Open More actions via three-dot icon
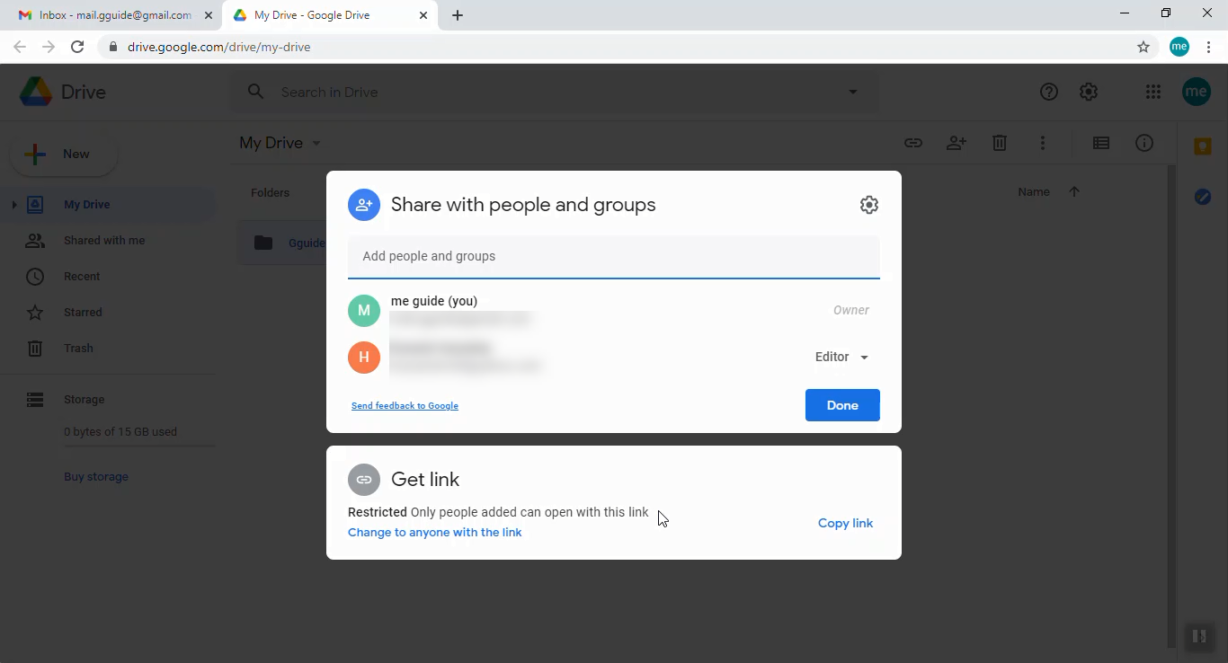 tap(1043, 143)
